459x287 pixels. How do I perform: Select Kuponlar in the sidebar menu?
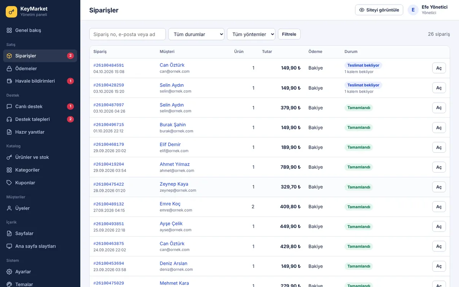[x=40, y=183]
